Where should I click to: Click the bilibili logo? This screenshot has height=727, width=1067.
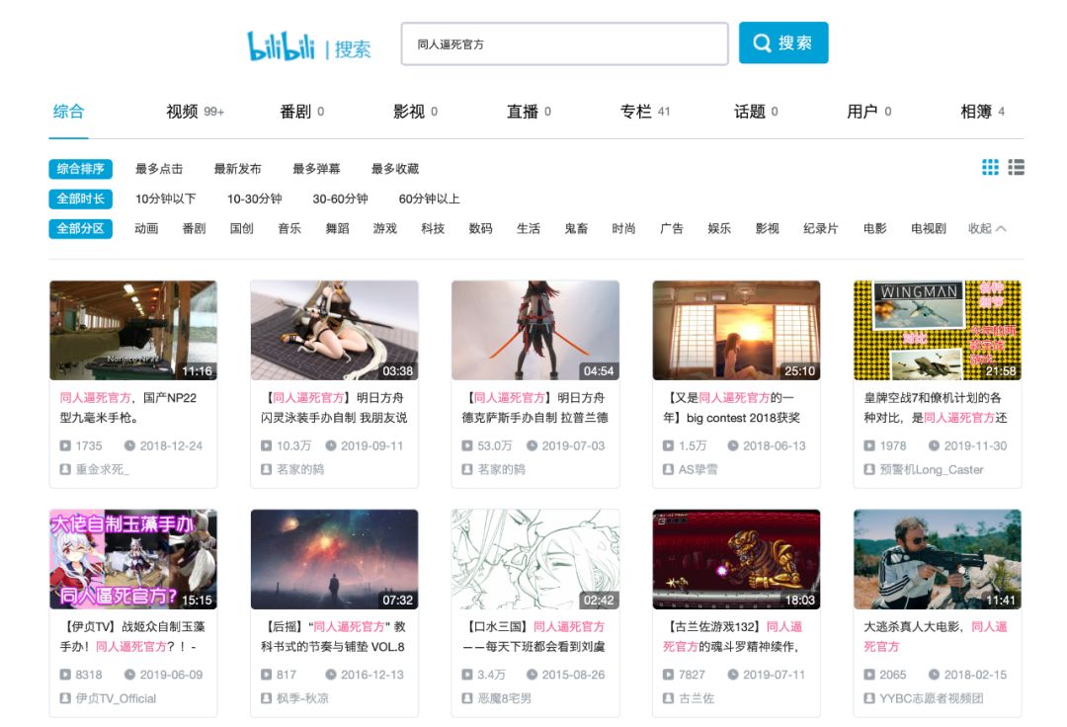(x=281, y=45)
